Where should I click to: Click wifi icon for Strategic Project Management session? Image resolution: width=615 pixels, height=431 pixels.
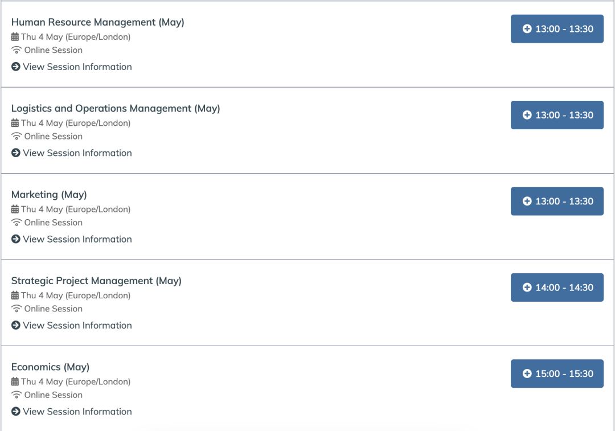(x=17, y=309)
